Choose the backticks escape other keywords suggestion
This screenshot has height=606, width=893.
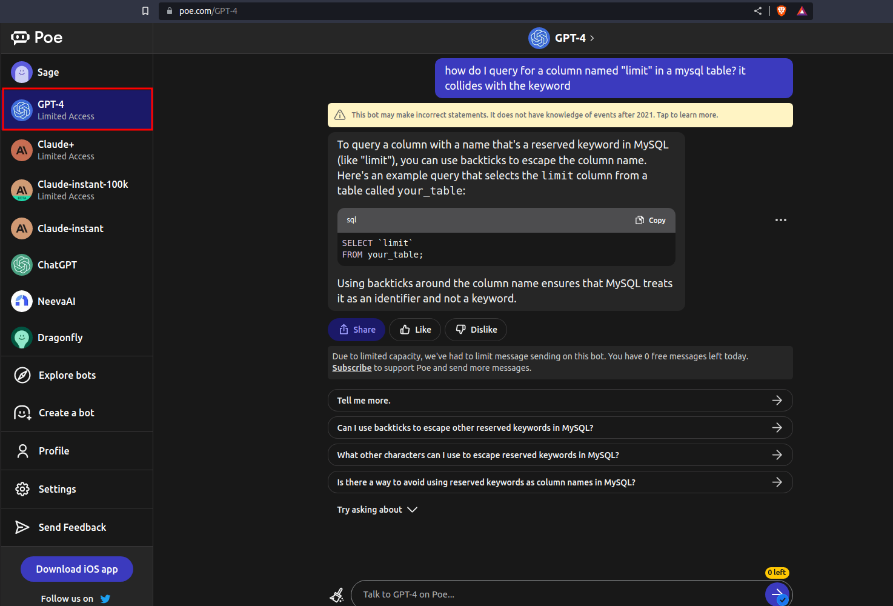click(x=560, y=428)
